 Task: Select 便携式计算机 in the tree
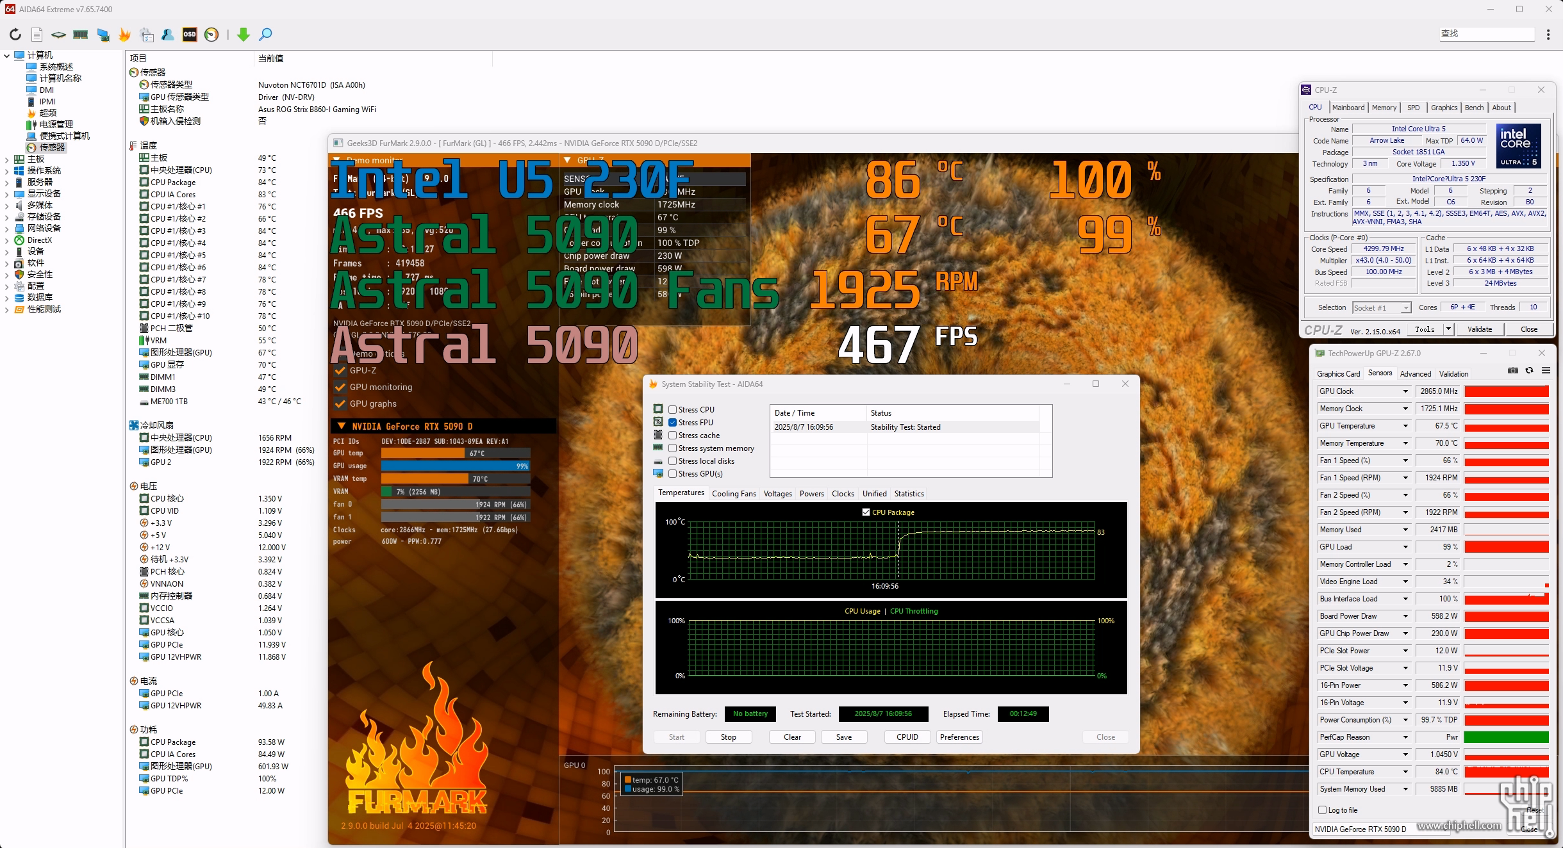pyautogui.click(x=65, y=136)
